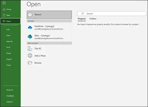Click the SharePoint Sites icon

point(30,37)
